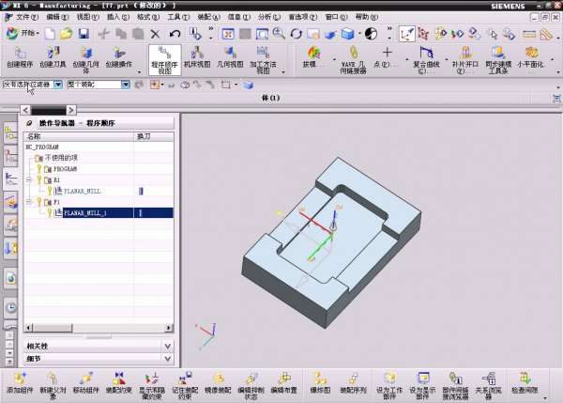Open the Start (开始) application dropdown
This screenshot has height=403, width=563.
[x=23, y=34]
